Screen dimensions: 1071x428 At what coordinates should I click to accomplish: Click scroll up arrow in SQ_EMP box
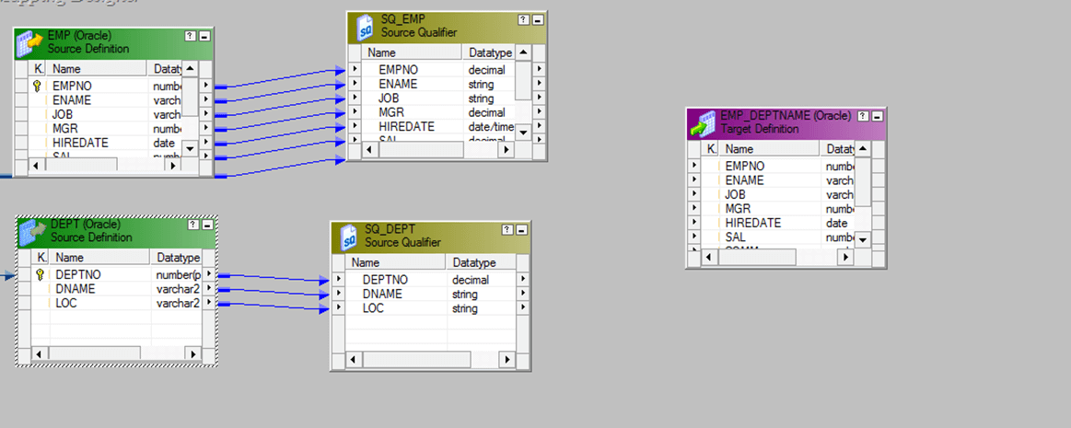click(x=522, y=52)
